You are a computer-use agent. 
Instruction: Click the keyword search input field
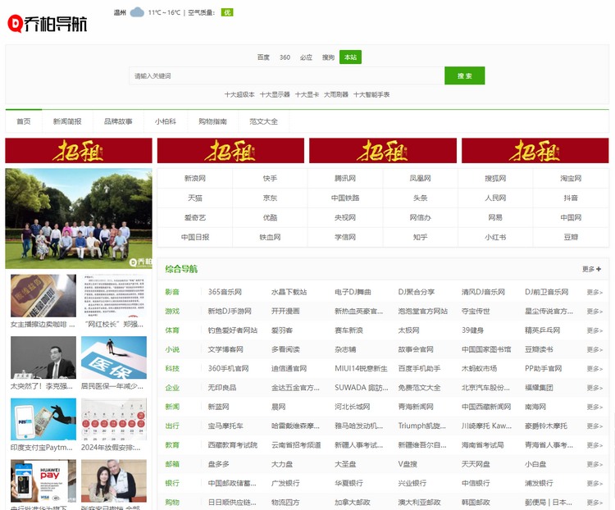[x=287, y=75]
